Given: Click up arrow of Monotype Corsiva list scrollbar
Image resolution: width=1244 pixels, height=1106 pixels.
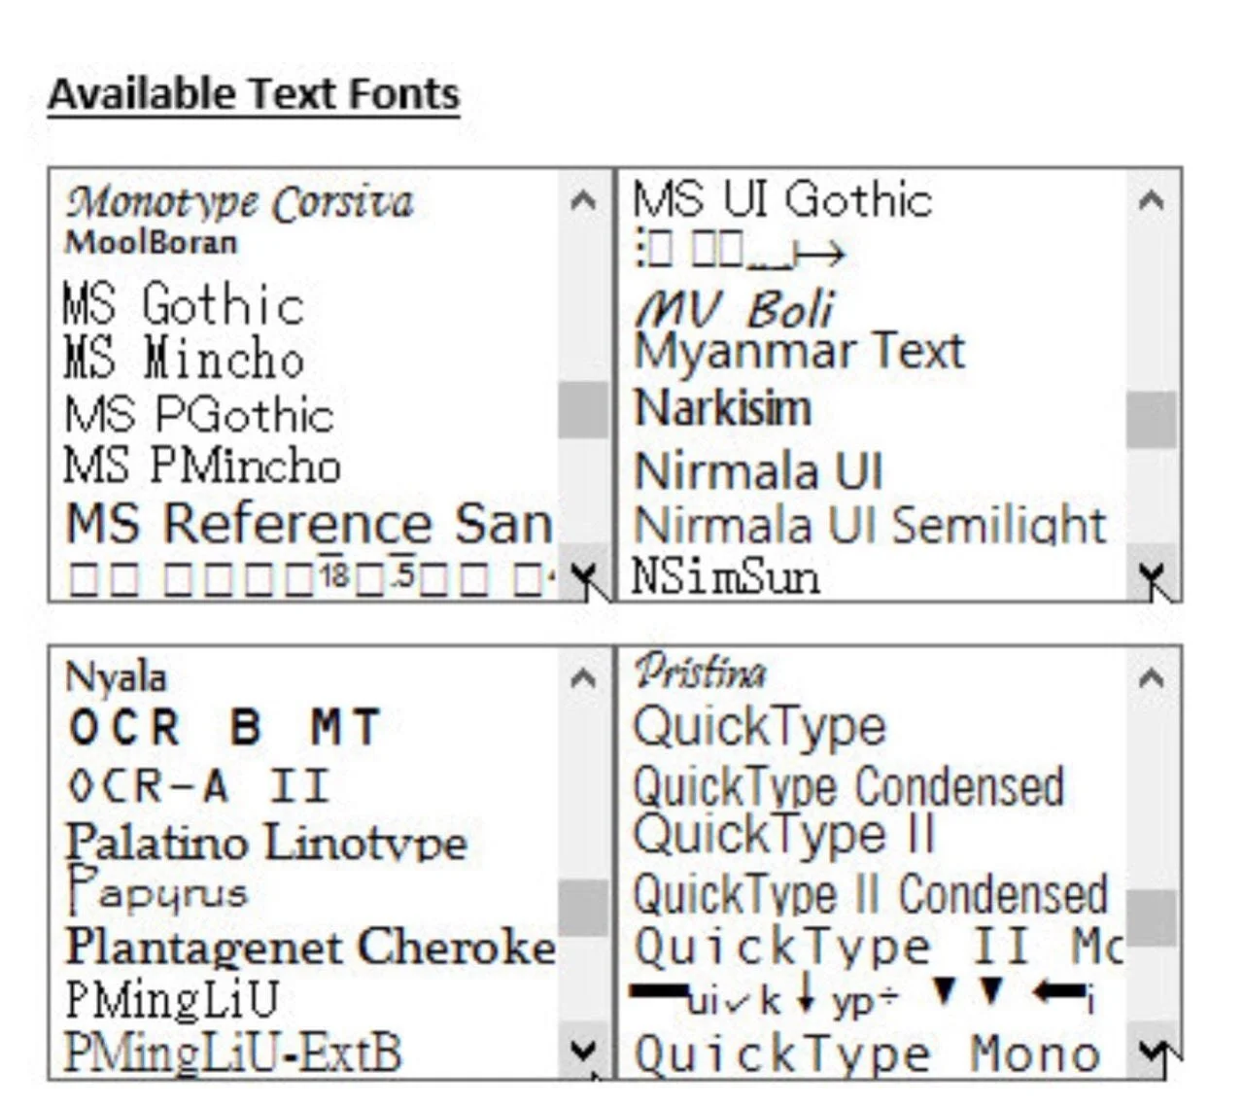Looking at the screenshot, I should 583,200.
